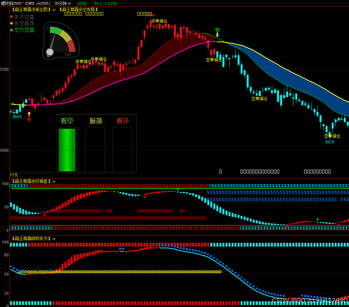
Task: Click the 3600 price axis label
Action: coord(4,150)
